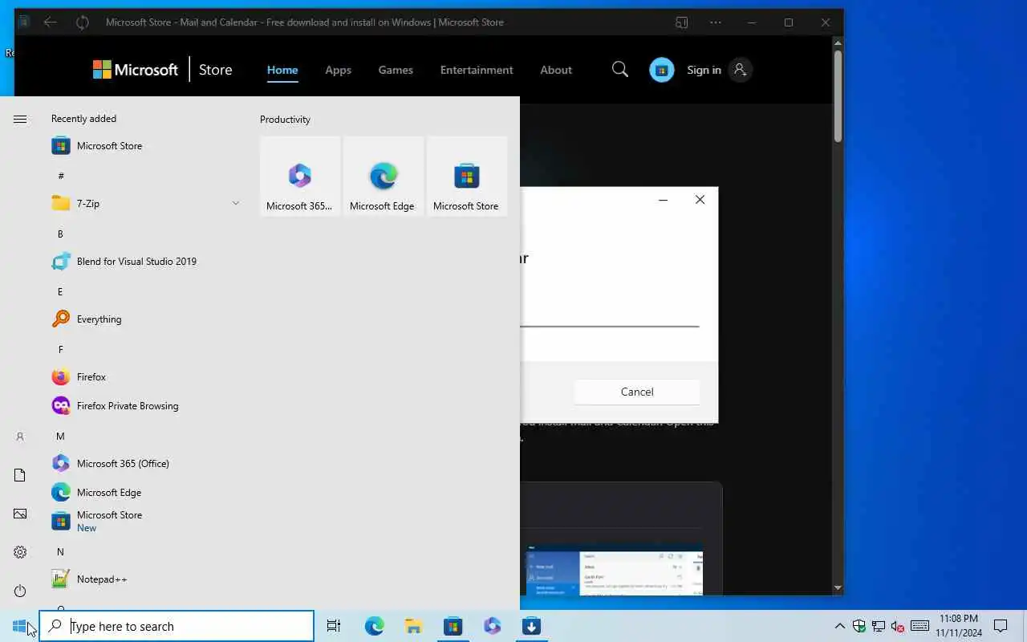This screenshot has width=1027, height=642.
Task: Select the Apps tab in Store header
Action: point(338,70)
